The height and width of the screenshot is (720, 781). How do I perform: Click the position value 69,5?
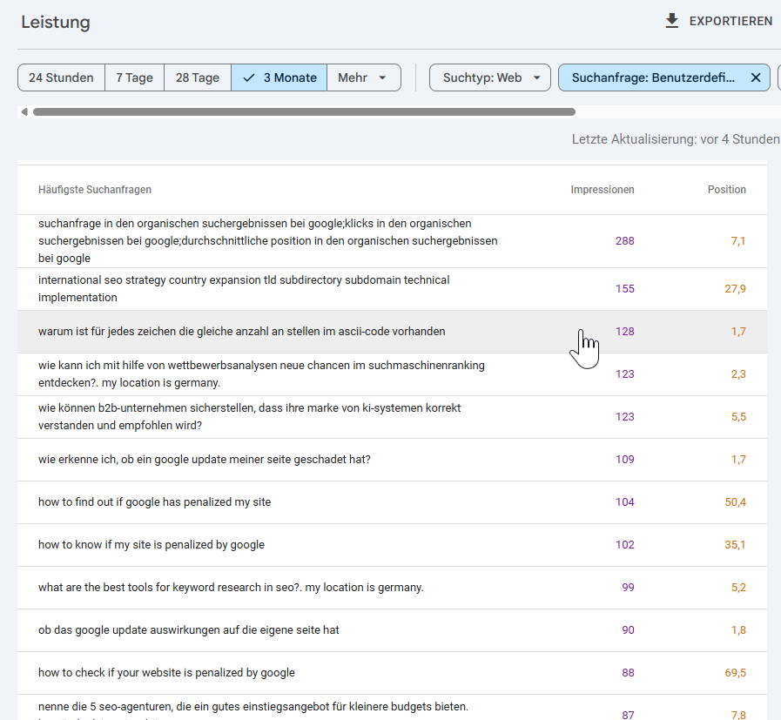click(x=735, y=673)
